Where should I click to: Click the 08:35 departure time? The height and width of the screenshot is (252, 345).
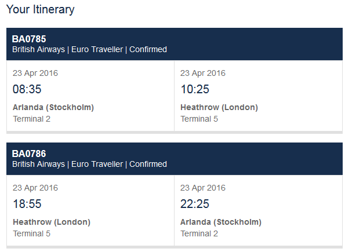coord(27,89)
